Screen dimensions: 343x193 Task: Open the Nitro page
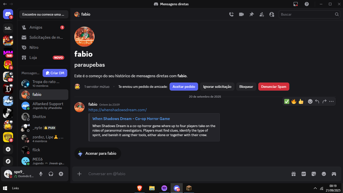44,48
